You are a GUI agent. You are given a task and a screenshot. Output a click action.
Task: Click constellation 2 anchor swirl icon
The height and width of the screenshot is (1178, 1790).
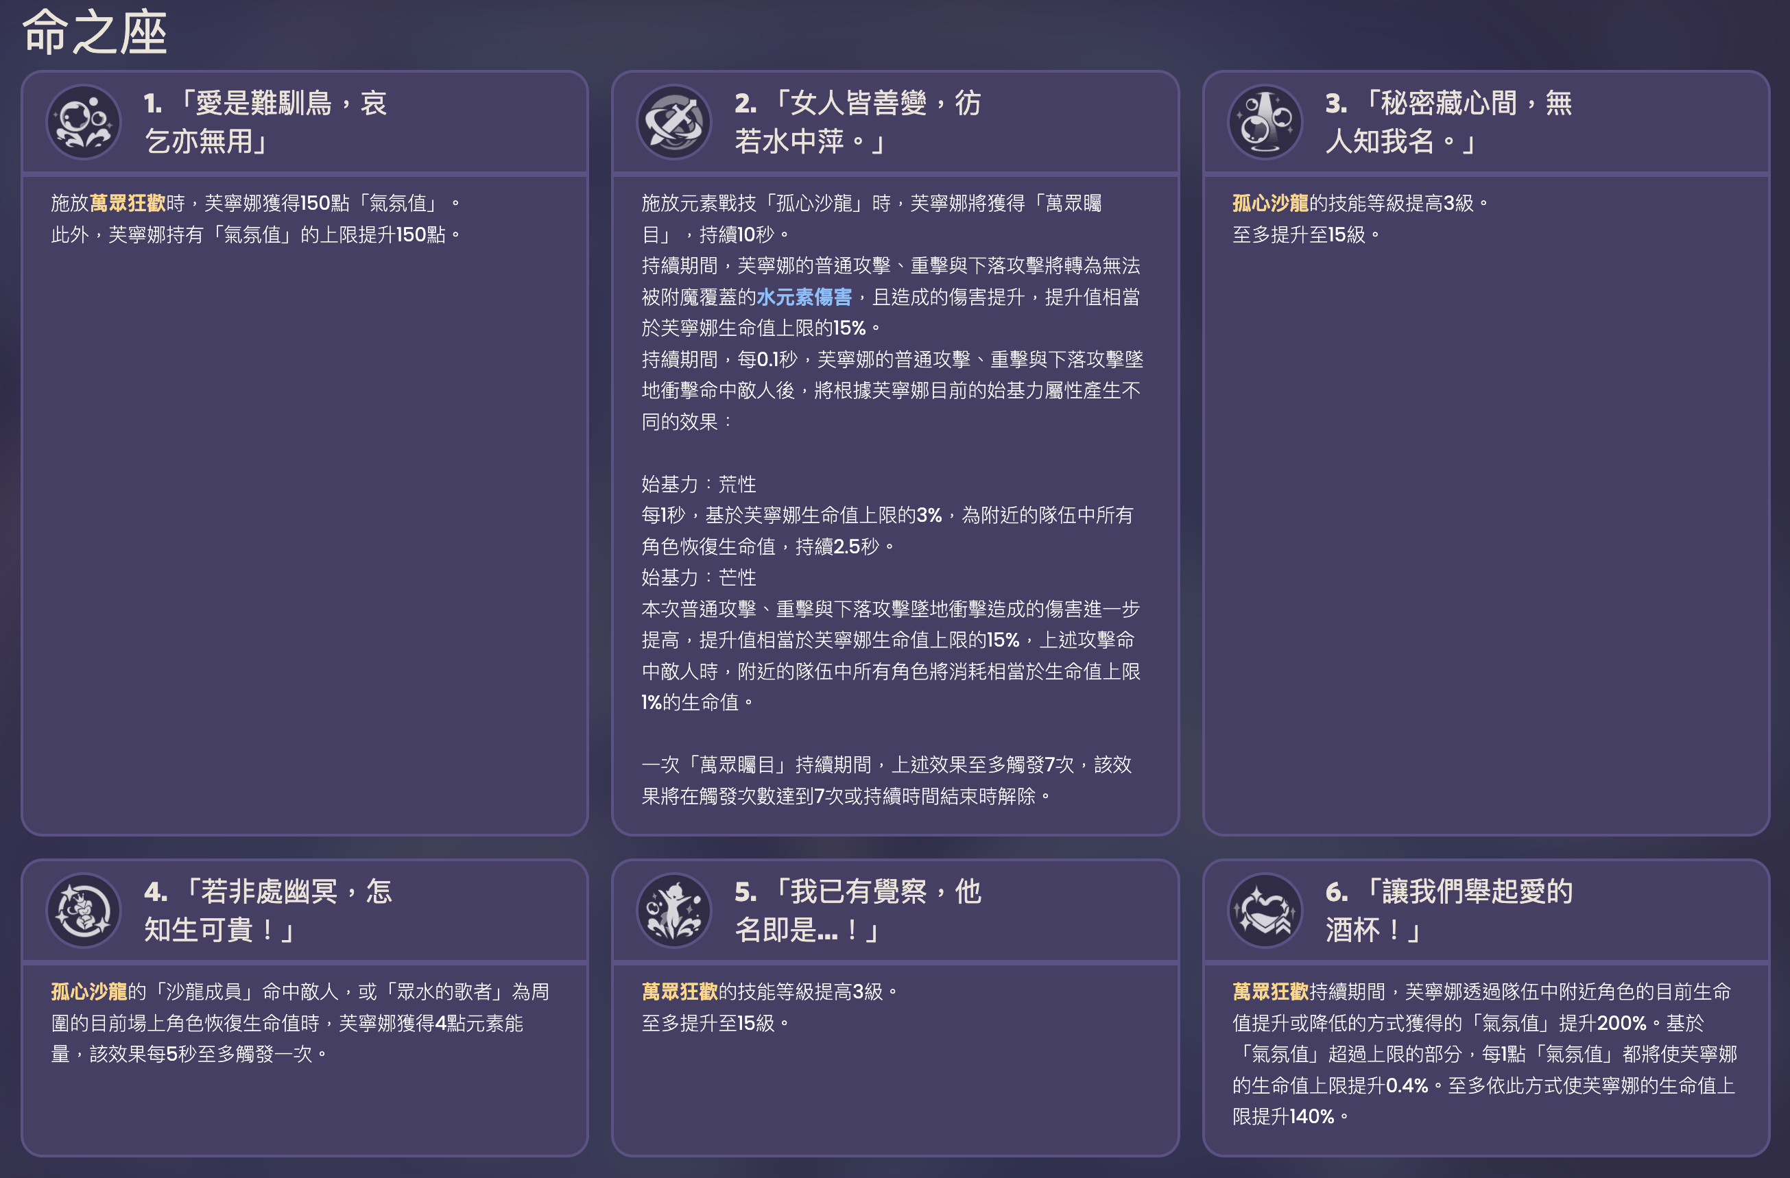tap(674, 122)
